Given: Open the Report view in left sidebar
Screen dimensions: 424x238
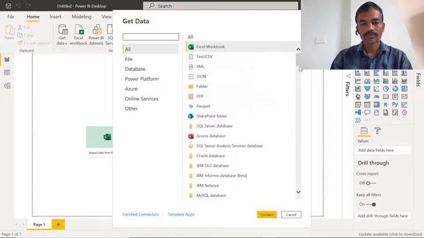Looking at the screenshot, I should coord(7,59).
